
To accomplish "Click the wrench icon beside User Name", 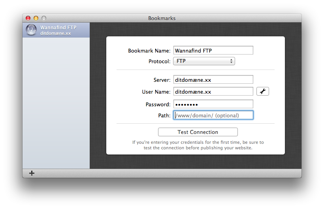I will [262, 91].
